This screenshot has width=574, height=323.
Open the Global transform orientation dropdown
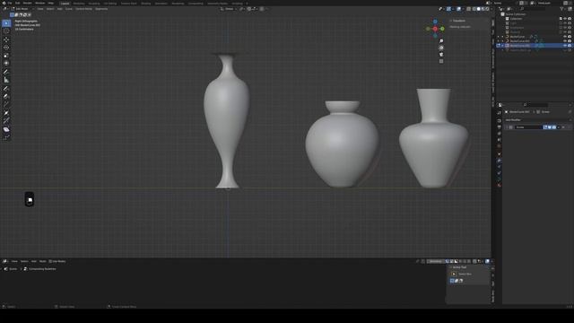pyautogui.click(x=230, y=9)
